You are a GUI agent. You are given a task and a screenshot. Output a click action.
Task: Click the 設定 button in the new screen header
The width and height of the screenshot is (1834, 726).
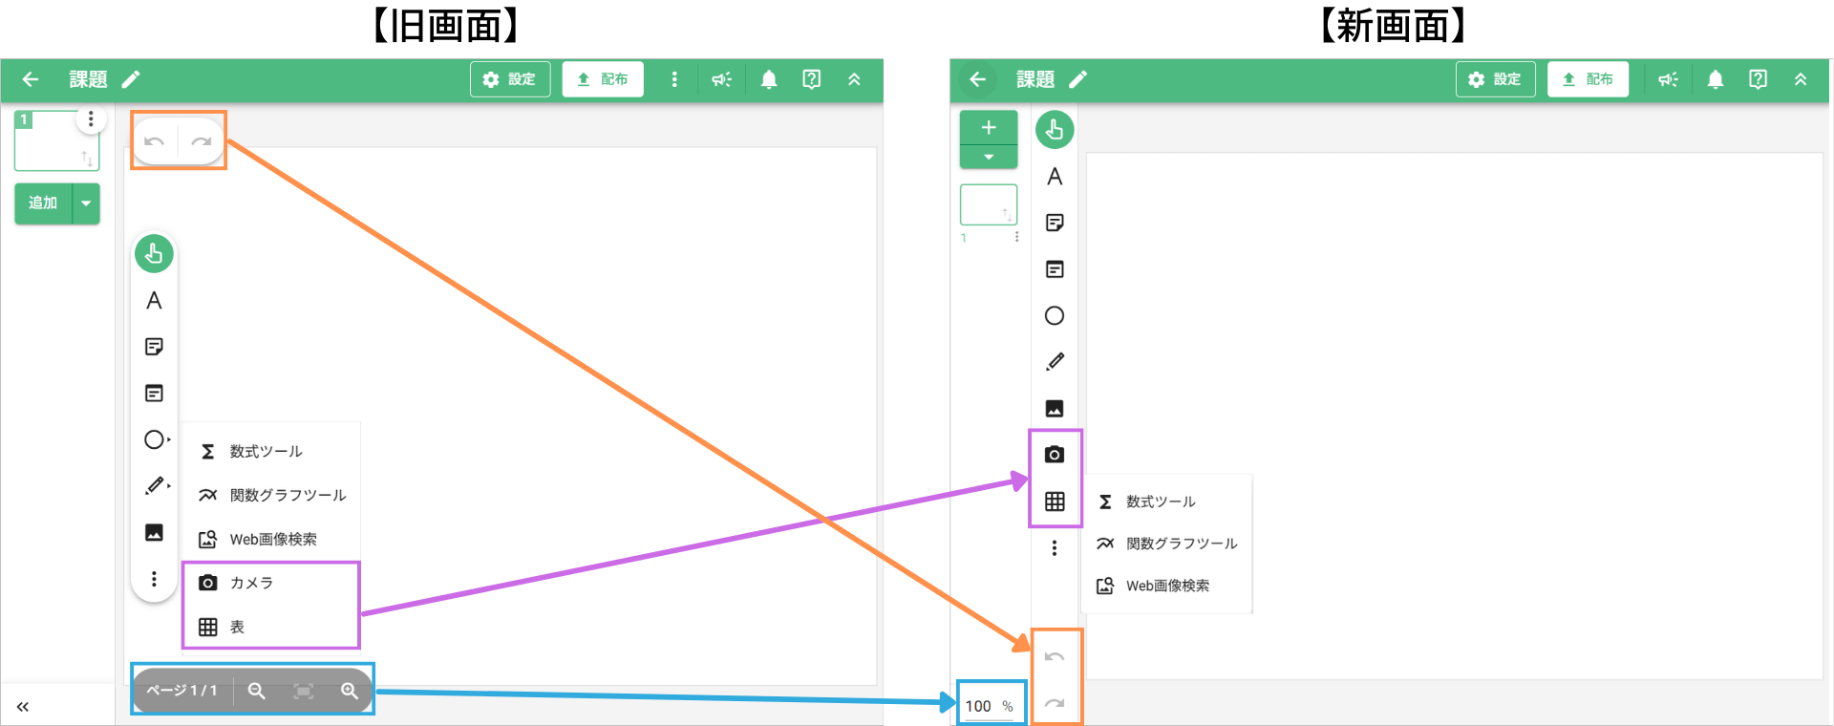coord(1495,79)
